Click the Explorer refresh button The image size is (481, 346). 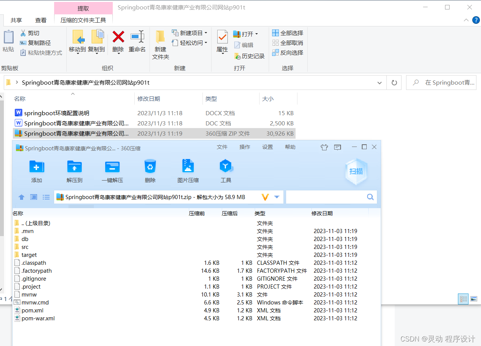click(x=394, y=83)
